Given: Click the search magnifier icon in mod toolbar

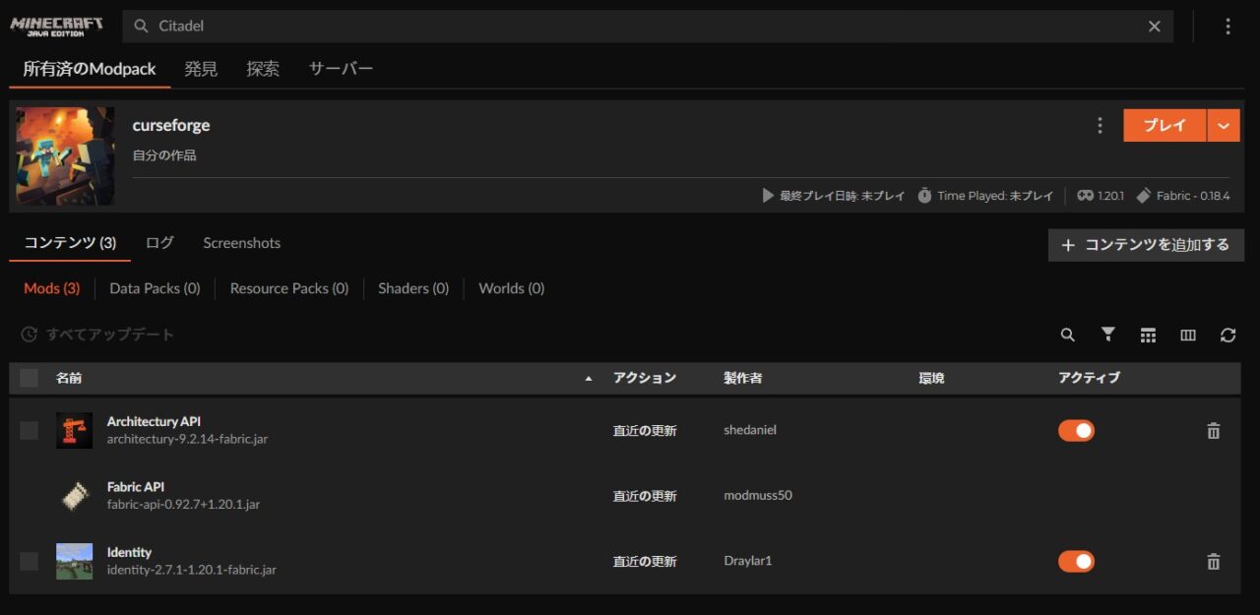Looking at the screenshot, I should 1068,335.
